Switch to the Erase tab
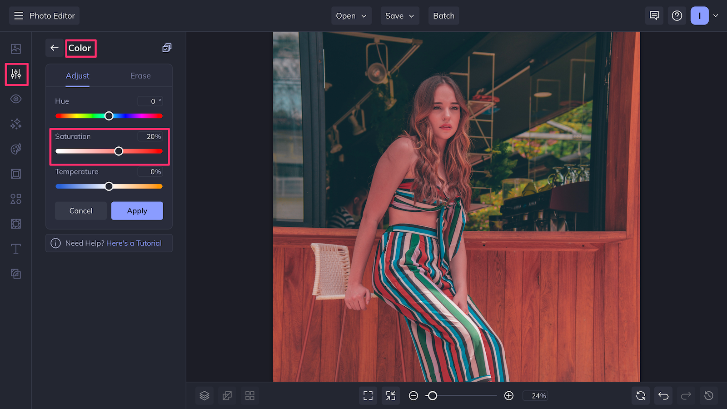This screenshot has height=409, width=727. 140,75
